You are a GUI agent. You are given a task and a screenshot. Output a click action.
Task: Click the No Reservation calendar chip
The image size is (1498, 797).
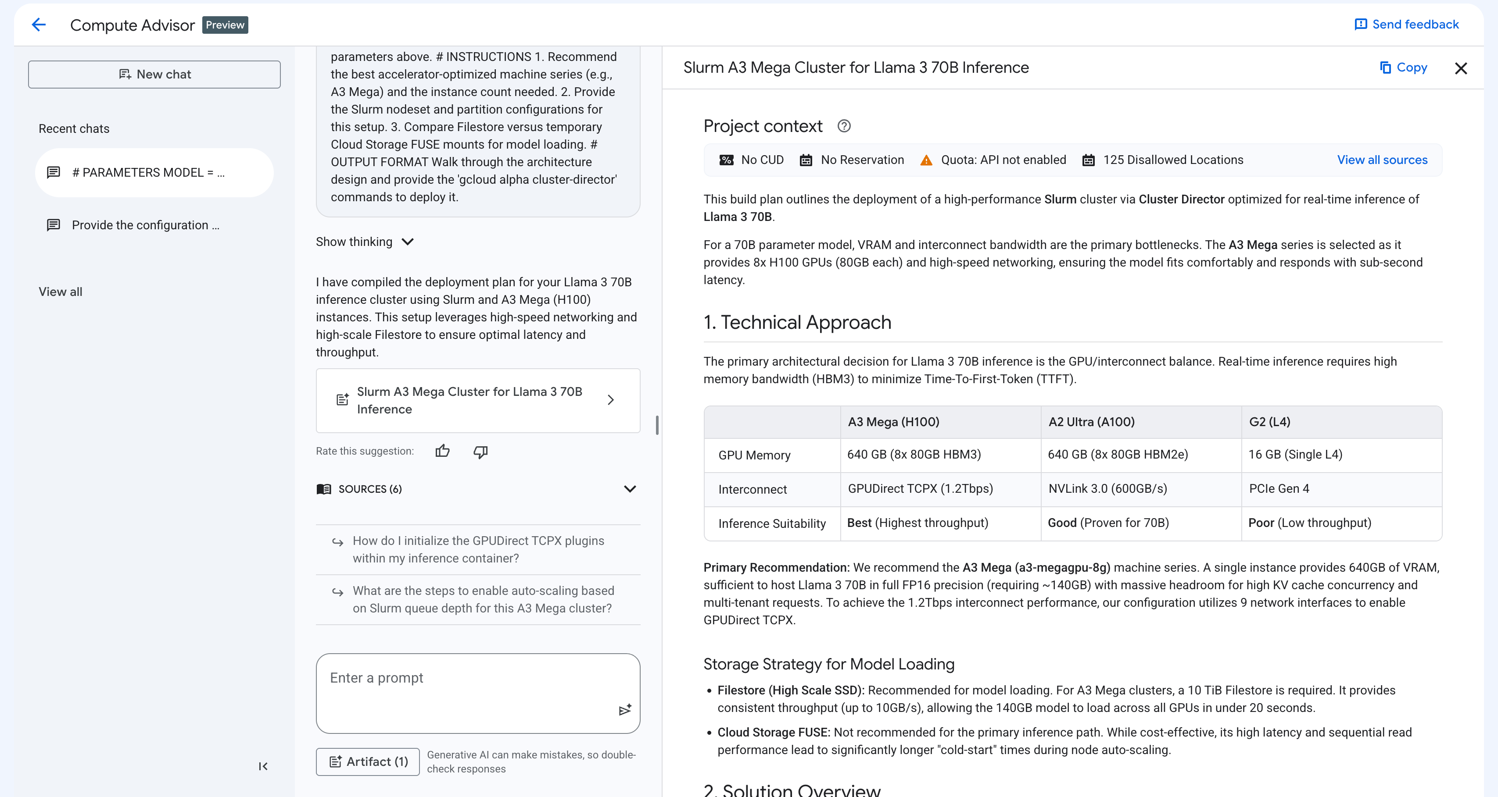pos(852,160)
